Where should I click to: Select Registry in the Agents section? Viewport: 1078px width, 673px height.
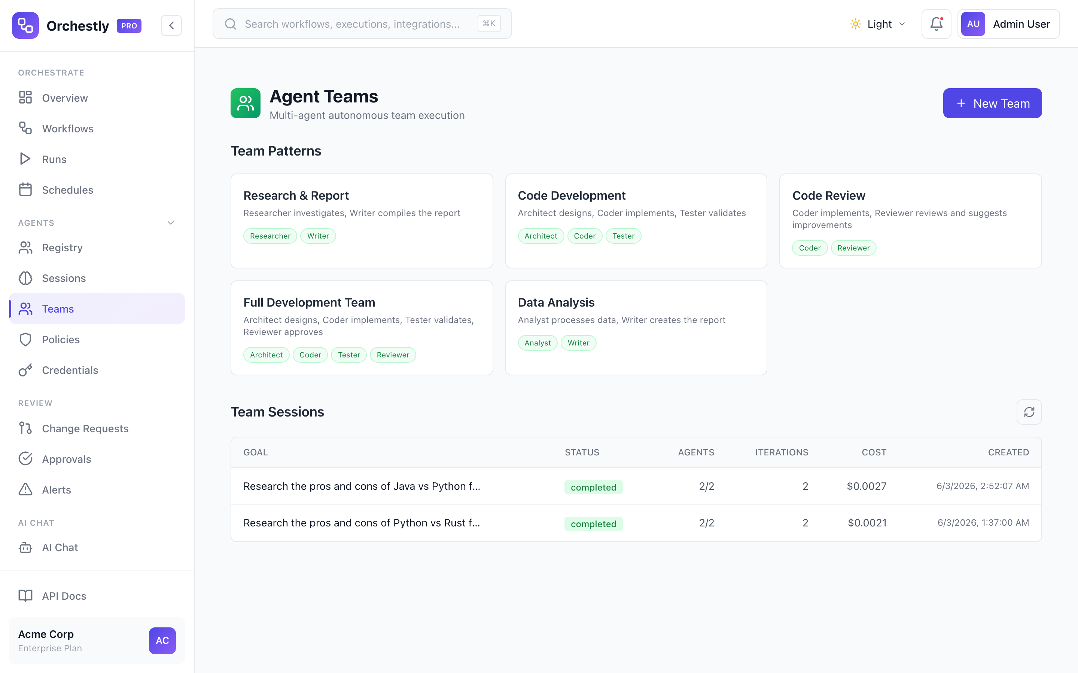coord(97,248)
